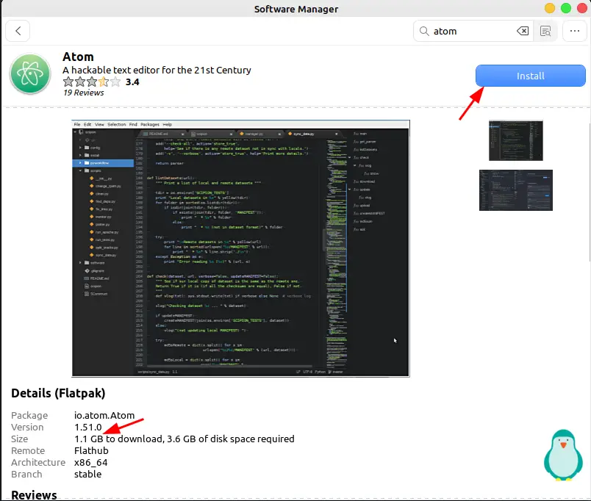Focus the search field containing "atom"

pyautogui.click(x=473, y=31)
